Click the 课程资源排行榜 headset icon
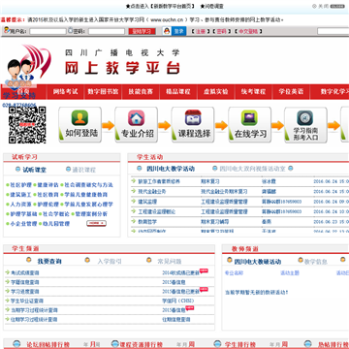Viewport: 349px width, 349px height. 115,344
